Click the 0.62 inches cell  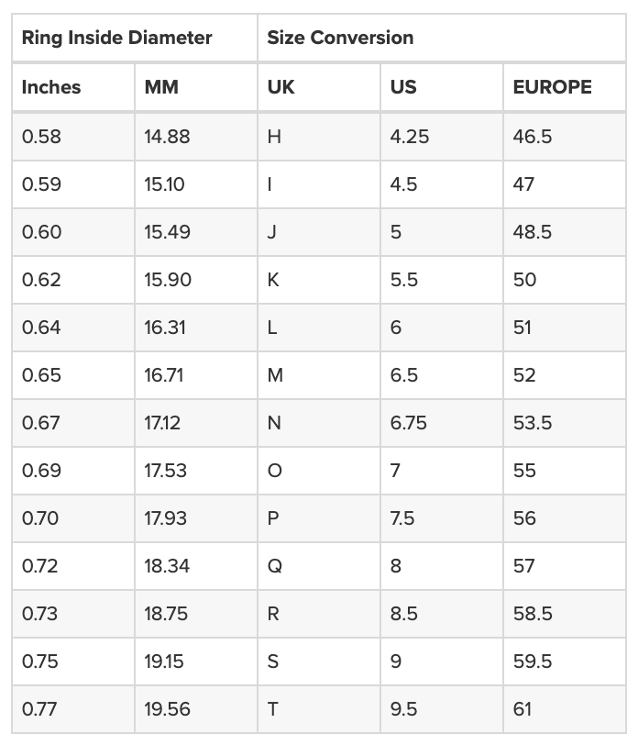73,280
